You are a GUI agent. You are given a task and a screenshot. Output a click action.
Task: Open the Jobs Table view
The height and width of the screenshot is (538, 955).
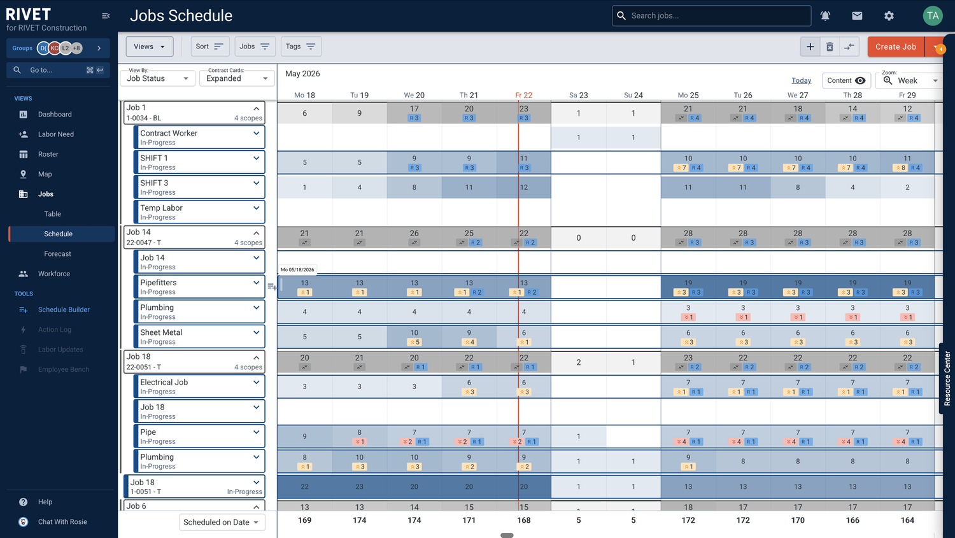(x=53, y=214)
